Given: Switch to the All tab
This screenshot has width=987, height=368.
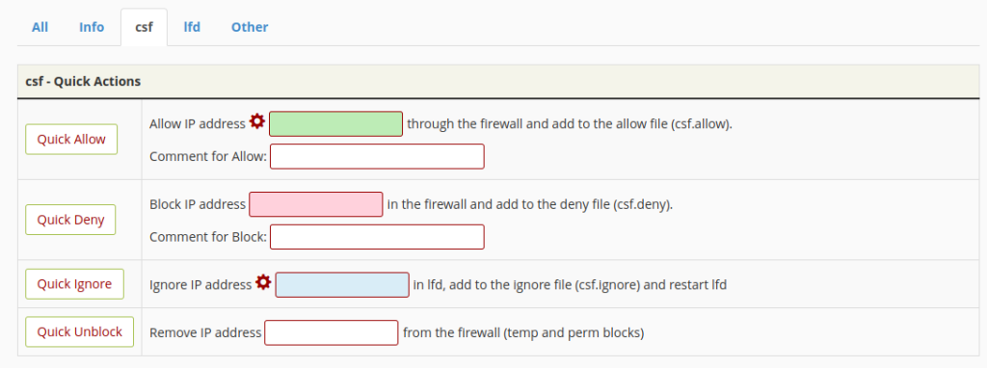Looking at the screenshot, I should 40,27.
